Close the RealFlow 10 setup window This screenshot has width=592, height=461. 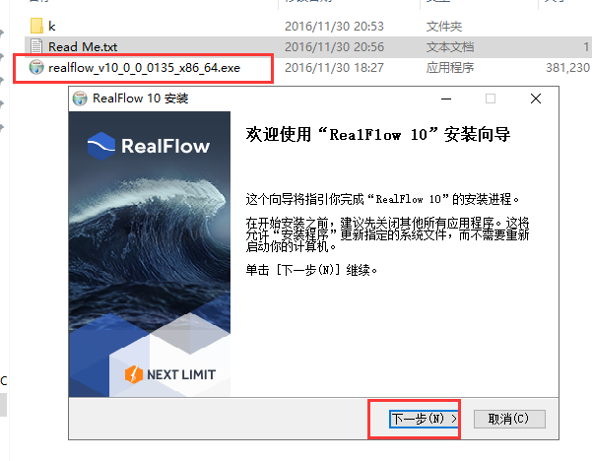536,99
